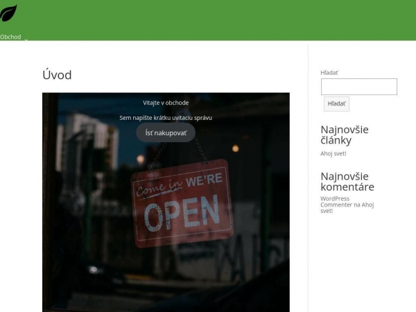
Task: Expand the chevron beside Obchod
Action: coord(26,39)
